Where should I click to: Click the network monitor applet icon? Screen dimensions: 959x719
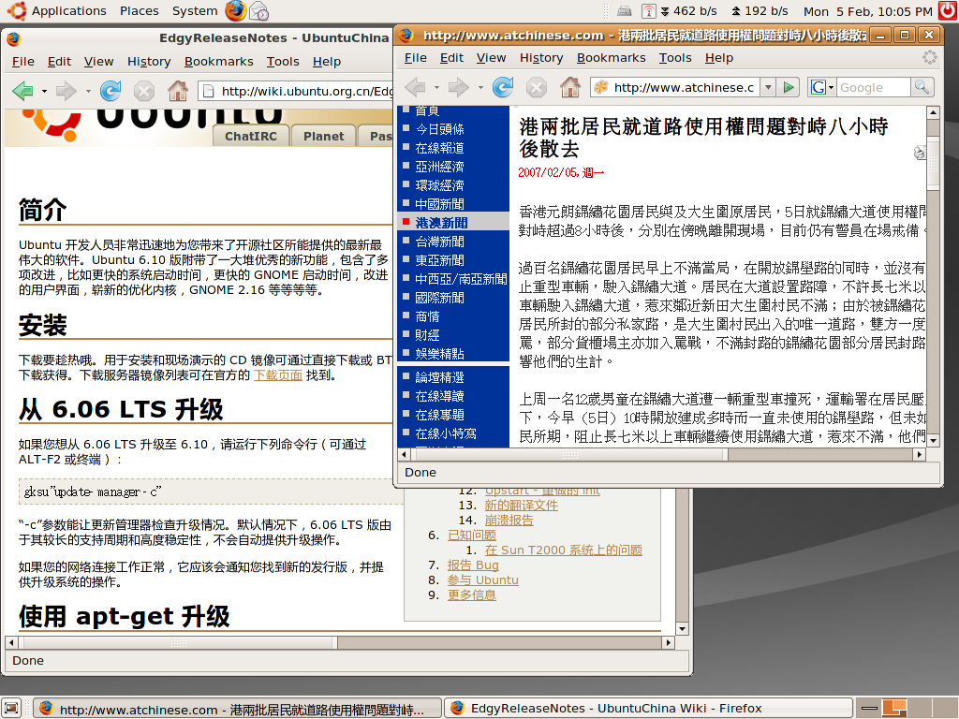[x=648, y=11]
